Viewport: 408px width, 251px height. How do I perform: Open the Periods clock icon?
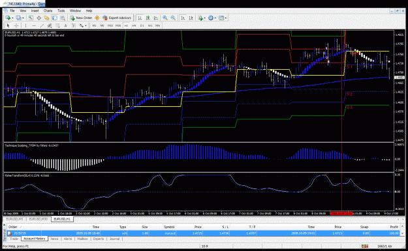pyautogui.click(x=211, y=18)
